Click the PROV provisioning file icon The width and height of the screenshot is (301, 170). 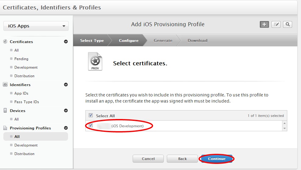[x=95, y=61]
